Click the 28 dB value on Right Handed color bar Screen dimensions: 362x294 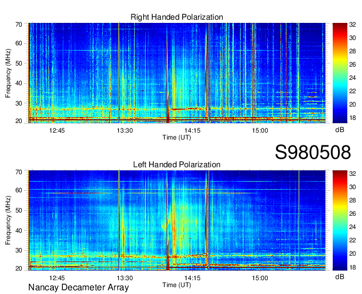click(x=352, y=51)
